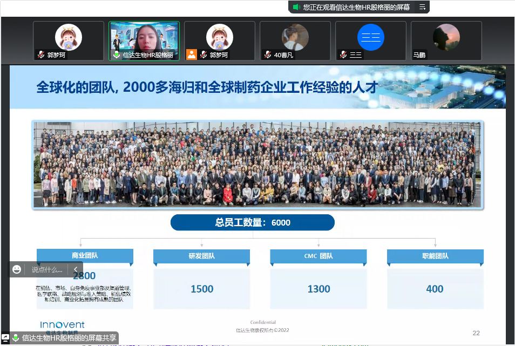515x346 pixels.
Task: Select the 马鹏 participant tile
Action: [446, 40]
